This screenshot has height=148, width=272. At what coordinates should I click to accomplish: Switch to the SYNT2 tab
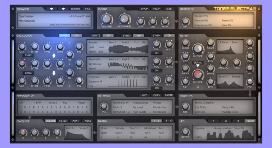pyautogui.click(x=96, y=36)
